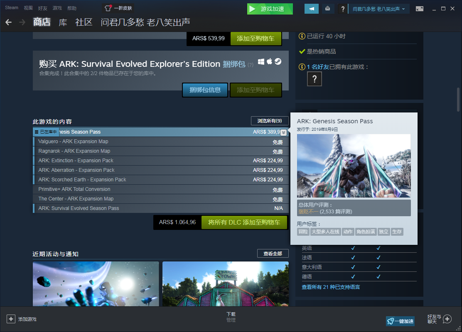
Task: Click the bundle help (?) hint icon
Action: 251,65
